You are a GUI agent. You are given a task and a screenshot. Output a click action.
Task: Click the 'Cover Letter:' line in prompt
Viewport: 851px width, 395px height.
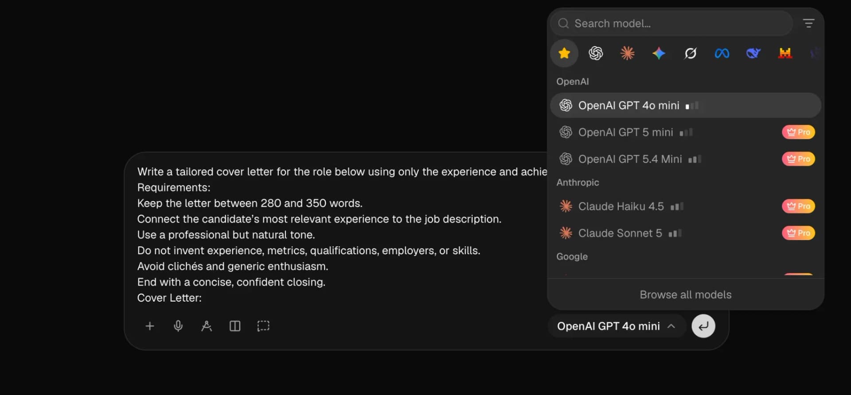click(x=169, y=298)
